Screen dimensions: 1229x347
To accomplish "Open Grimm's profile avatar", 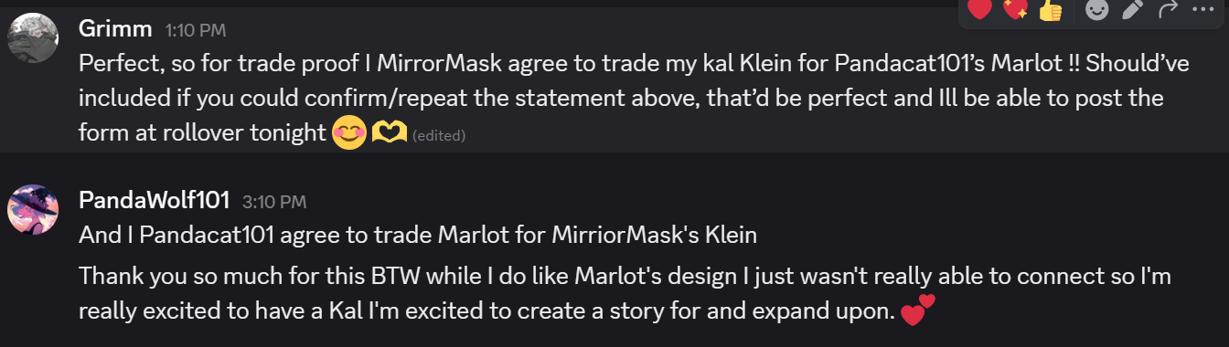I will 33,37.
